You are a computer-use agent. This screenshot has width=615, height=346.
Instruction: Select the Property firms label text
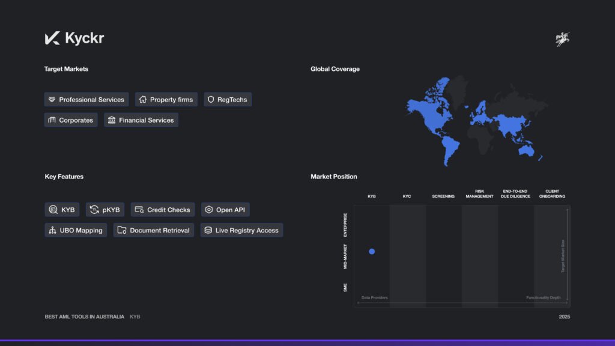(171, 100)
